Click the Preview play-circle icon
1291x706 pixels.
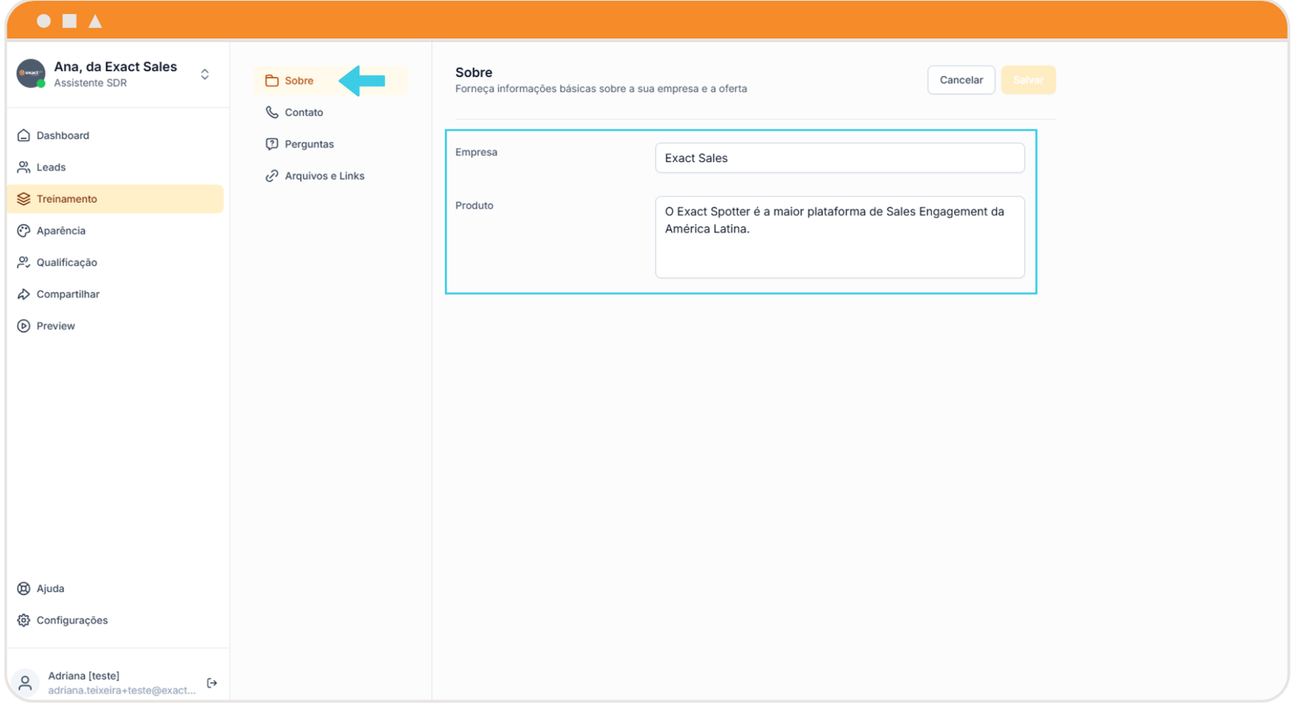[23, 326]
